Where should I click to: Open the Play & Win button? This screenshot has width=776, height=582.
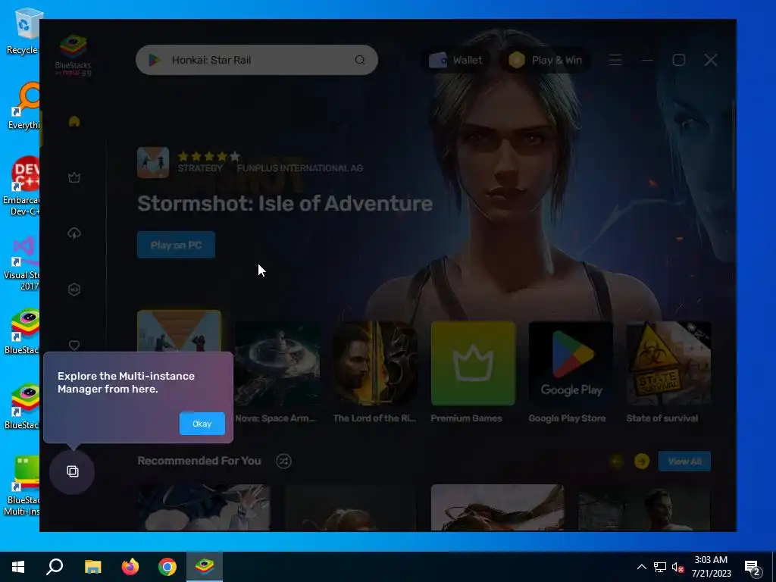546,60
